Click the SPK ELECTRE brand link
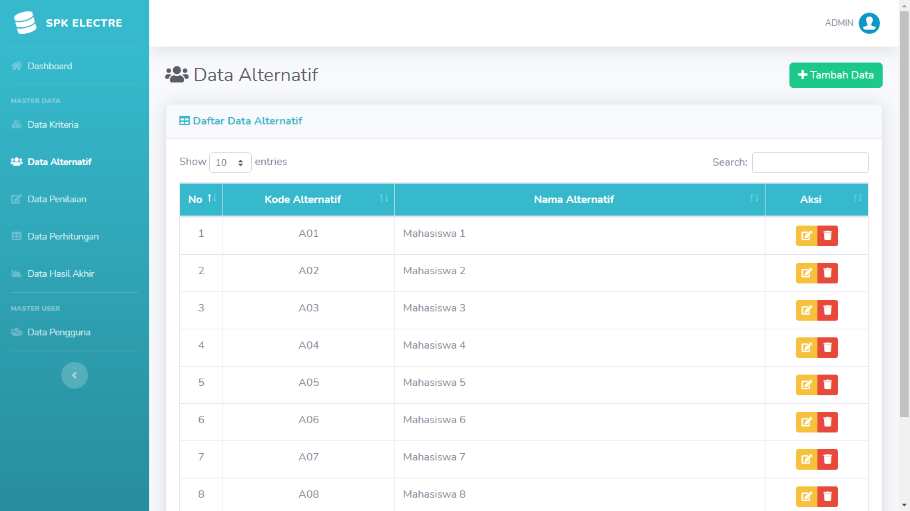Screen dimensions: 910x511 (x=75, y=23)
